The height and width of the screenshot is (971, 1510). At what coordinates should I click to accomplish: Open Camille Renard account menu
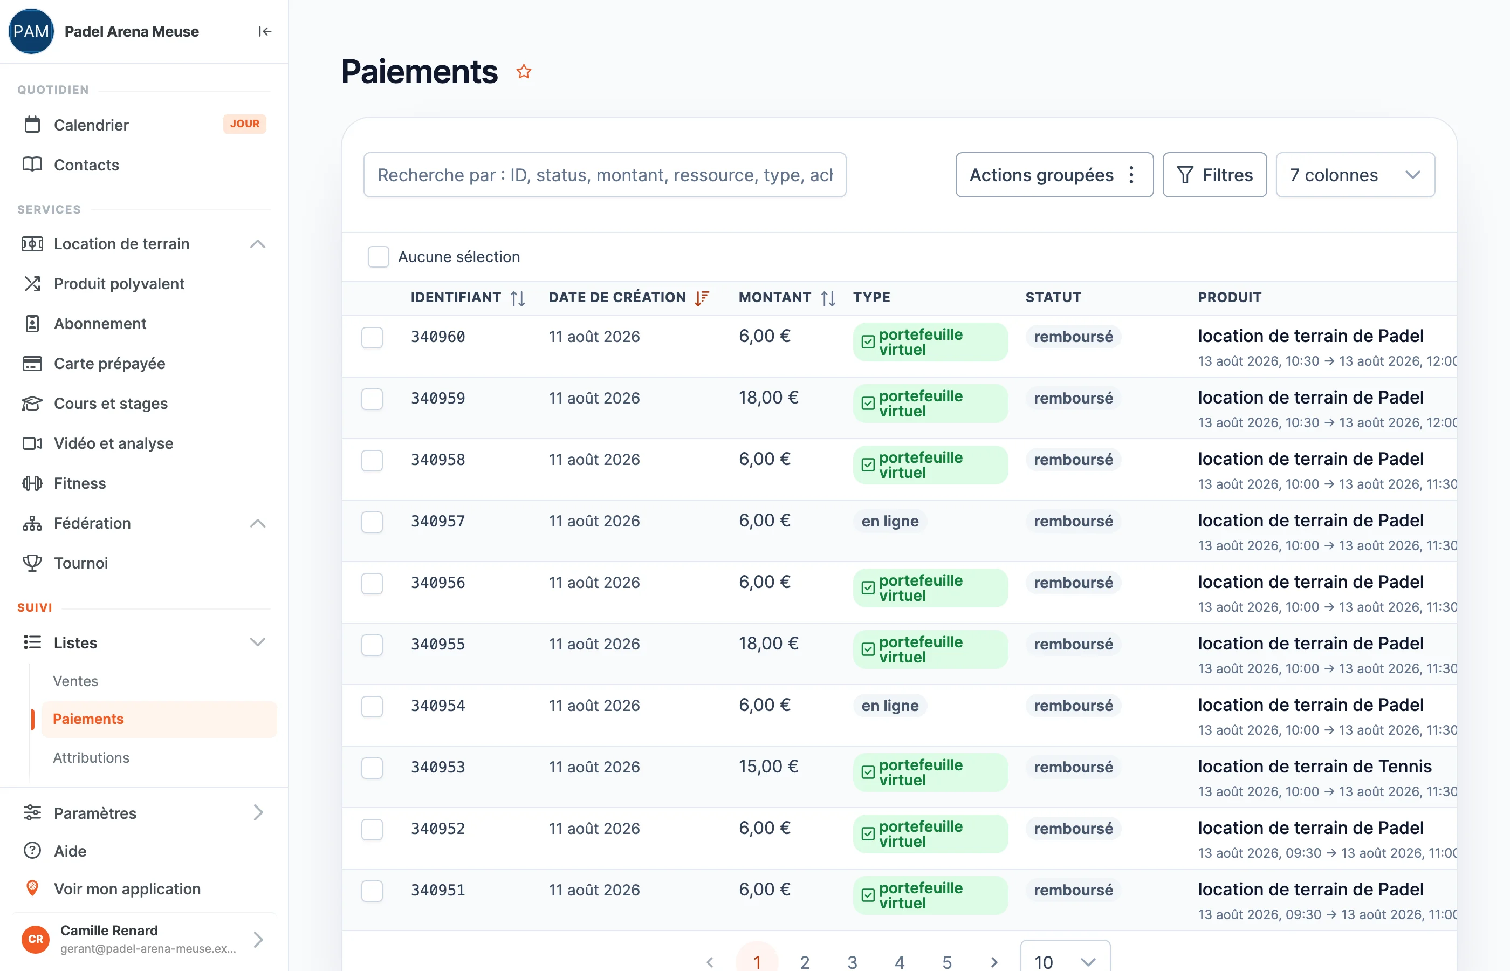pyautogui.click(x=145, y=939)
